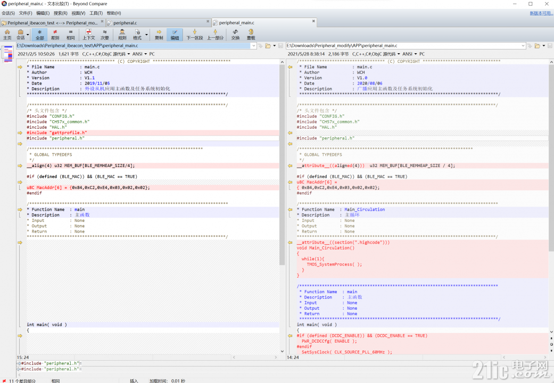The image size is (554, 383).
Task: Jump to 上一部分 previous section
Action: pos(215,34)
